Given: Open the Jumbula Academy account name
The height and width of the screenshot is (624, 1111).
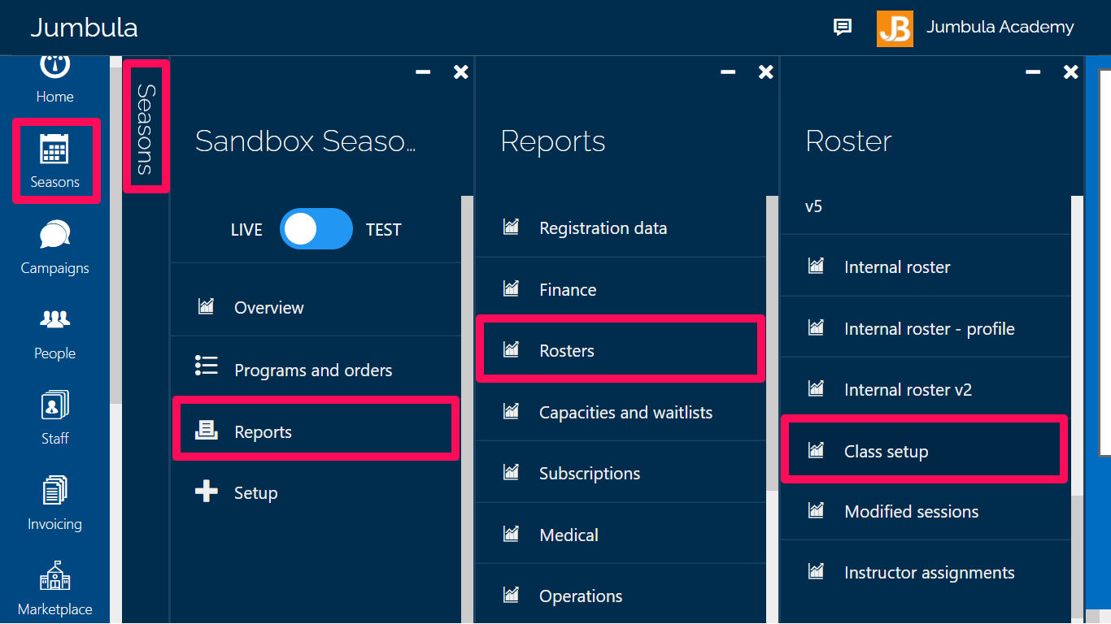Looking at the screenshot, I should [x=1000, y=27].
